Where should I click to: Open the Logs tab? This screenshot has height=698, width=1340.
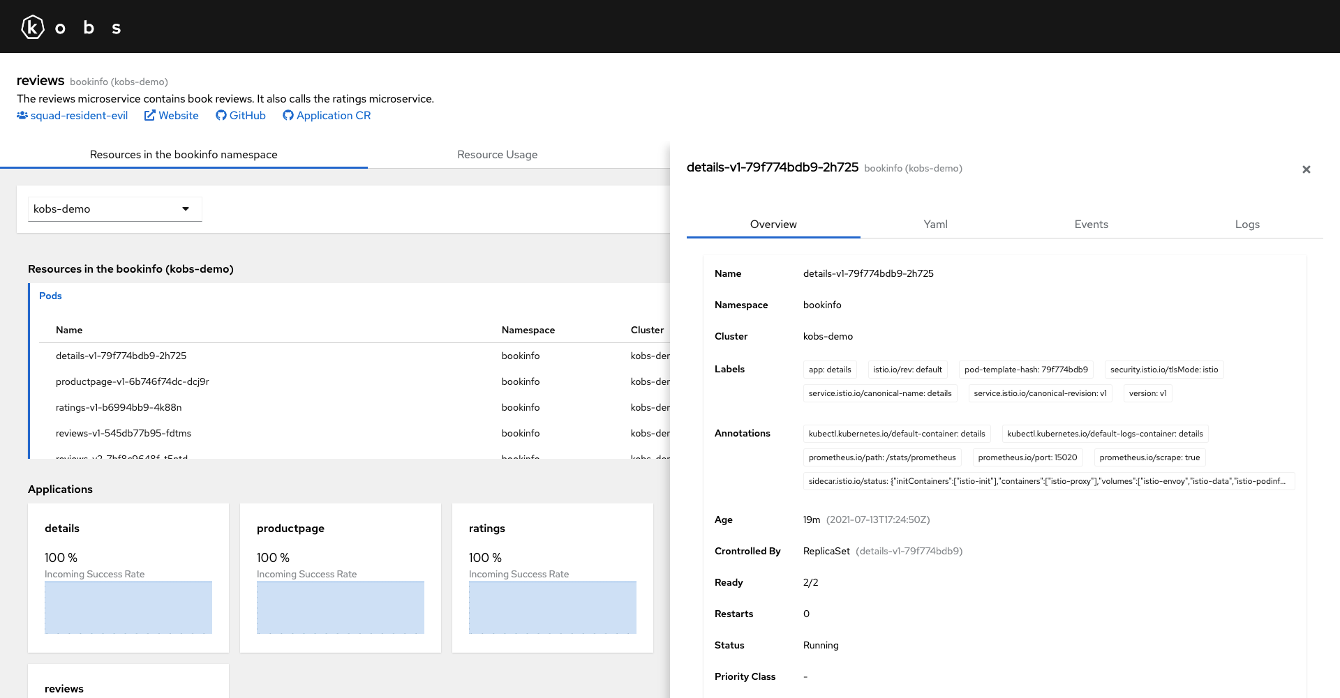click(x=1247, y=225)
